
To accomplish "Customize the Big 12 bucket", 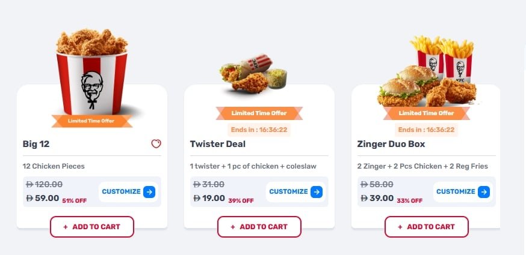I will (121, 192).
